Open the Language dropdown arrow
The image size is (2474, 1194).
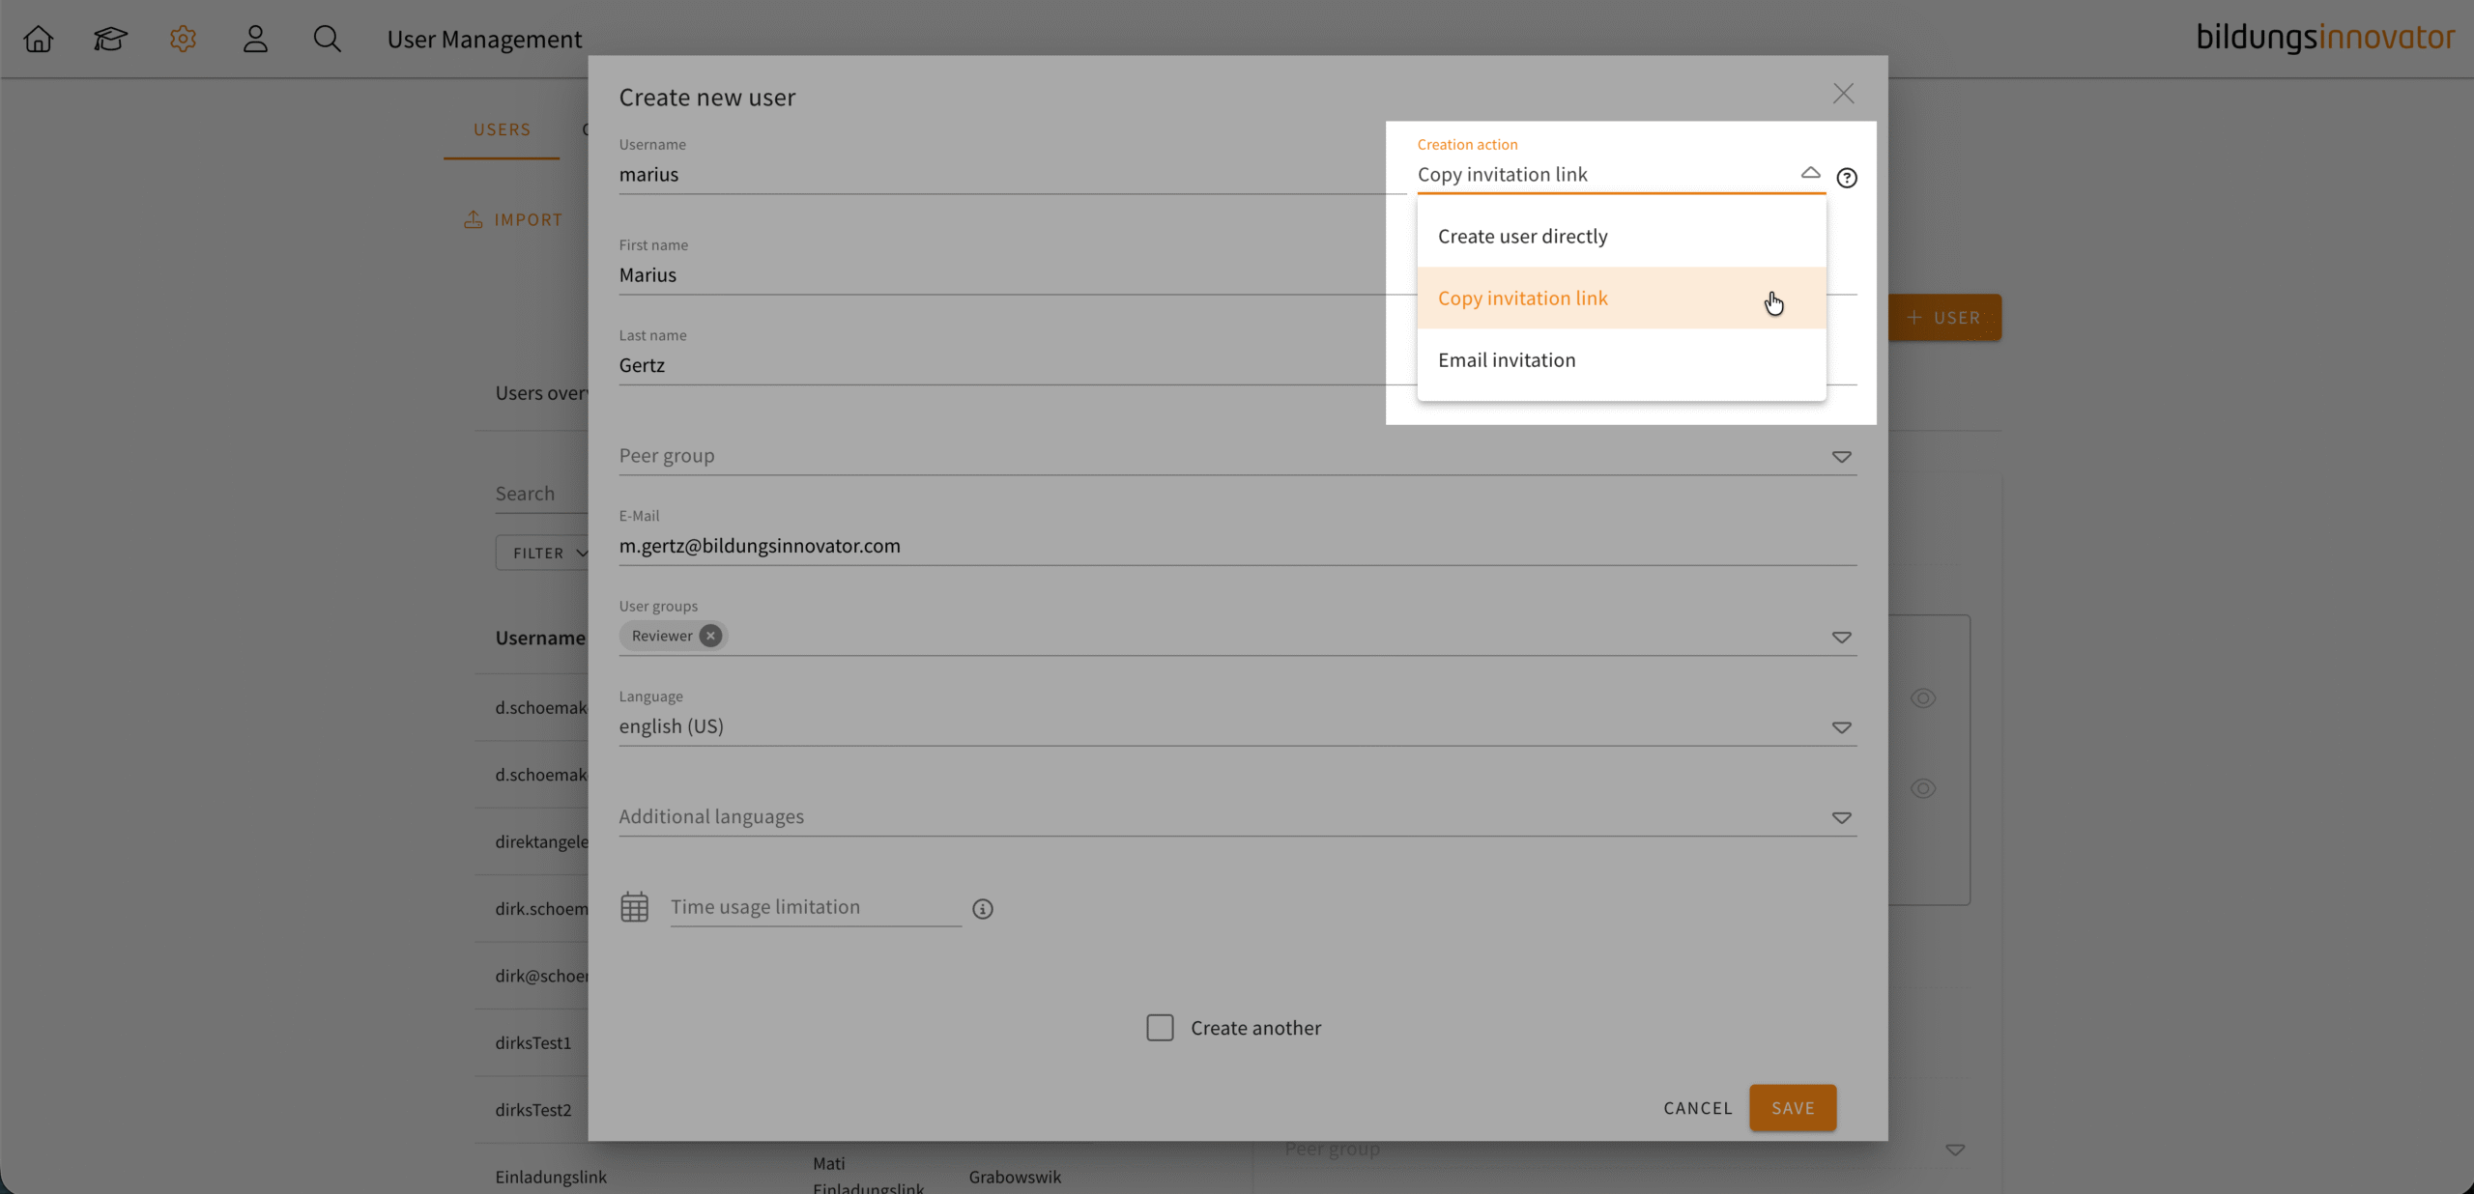(1841, 727)
